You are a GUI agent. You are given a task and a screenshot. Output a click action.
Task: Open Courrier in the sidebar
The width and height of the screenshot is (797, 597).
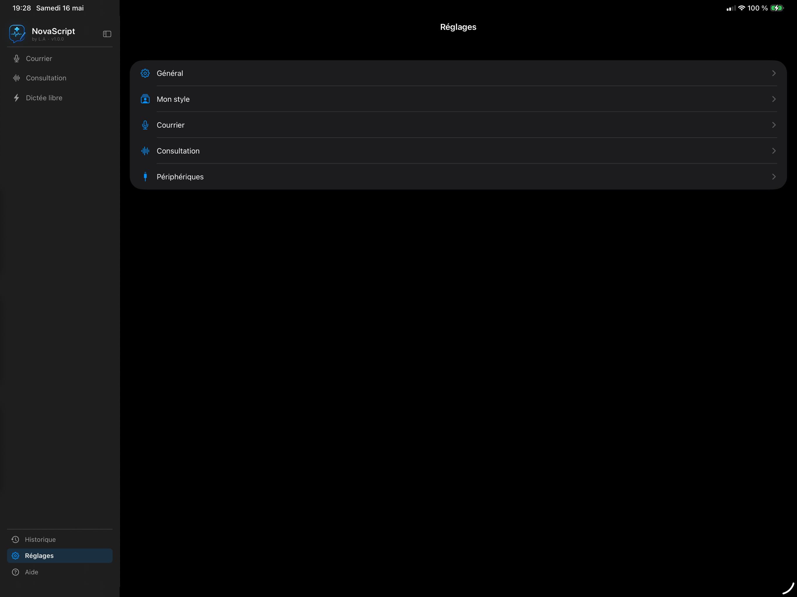[x=60, y=58]
